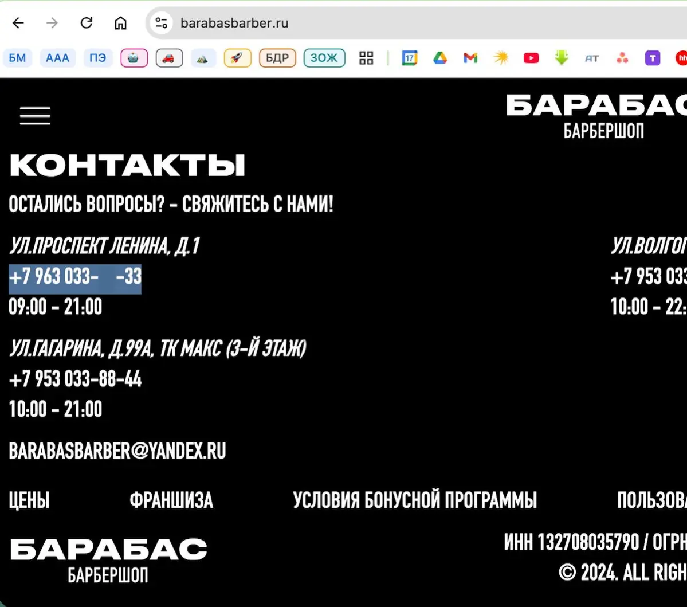Open the hamburger menu on the site
Image resolution: width=687 pixels, height=607 pixels.
35,116
